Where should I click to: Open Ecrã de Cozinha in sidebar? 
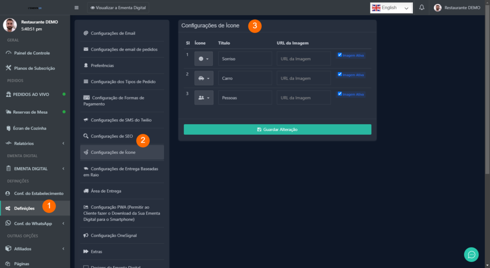pos(29,128)
